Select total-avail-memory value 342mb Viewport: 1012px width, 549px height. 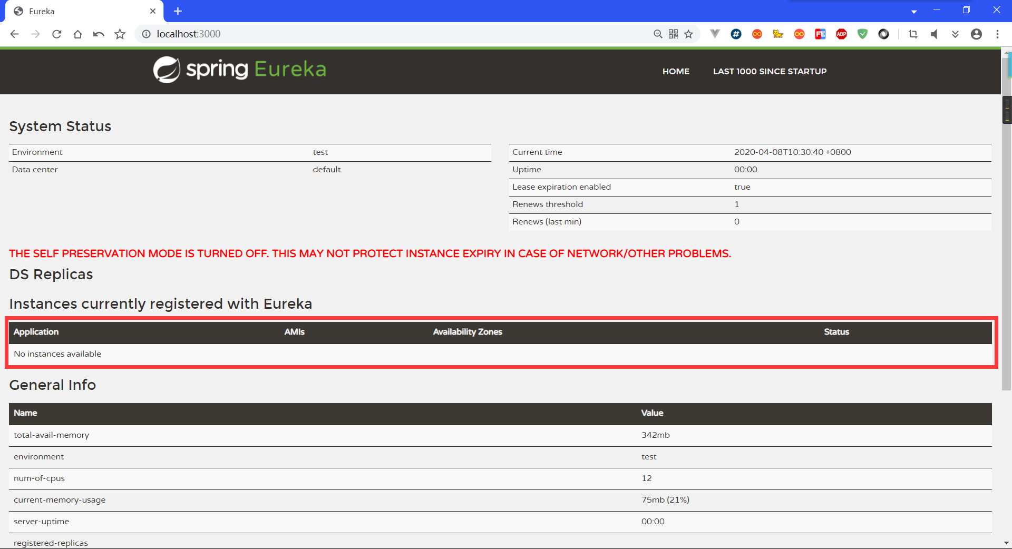(x=655, y=435)
